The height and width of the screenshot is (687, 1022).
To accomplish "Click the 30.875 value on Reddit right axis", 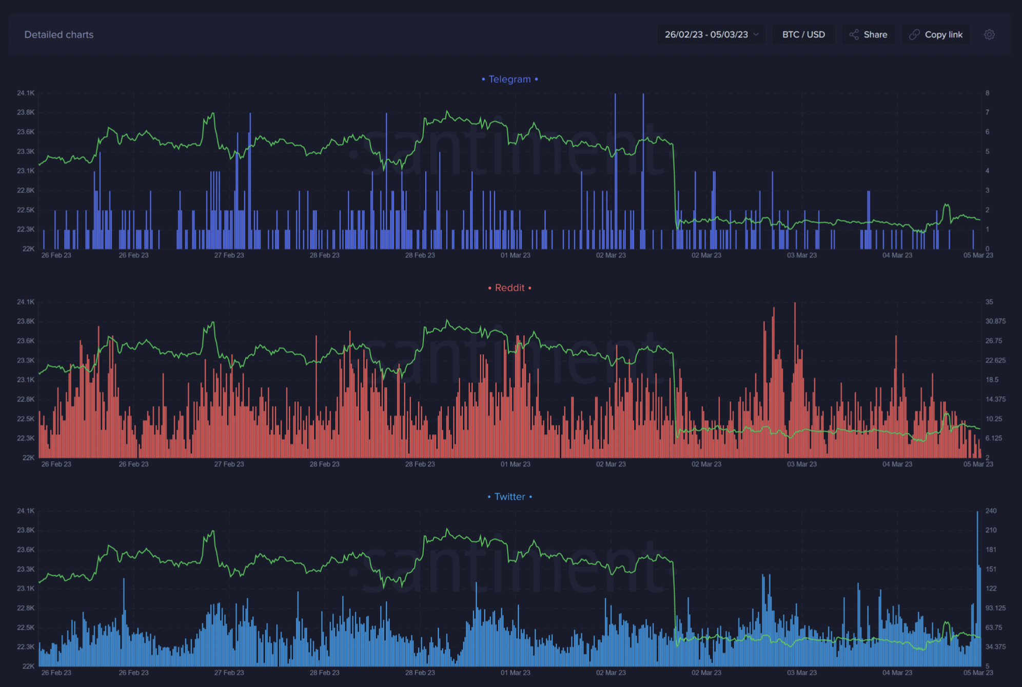I will click(995, 321).
